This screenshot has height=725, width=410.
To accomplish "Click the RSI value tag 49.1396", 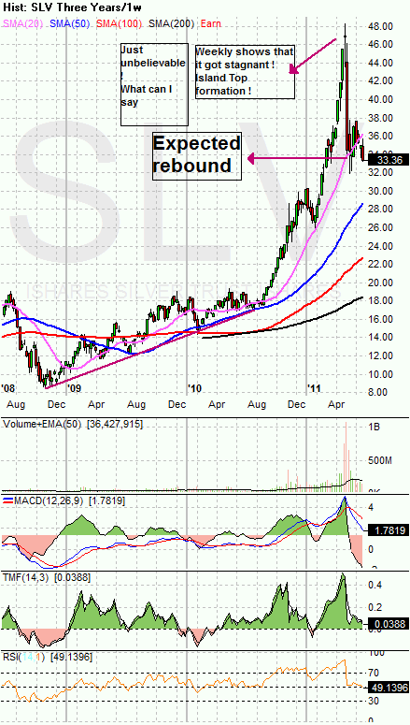I will click(x=388, y=688).
